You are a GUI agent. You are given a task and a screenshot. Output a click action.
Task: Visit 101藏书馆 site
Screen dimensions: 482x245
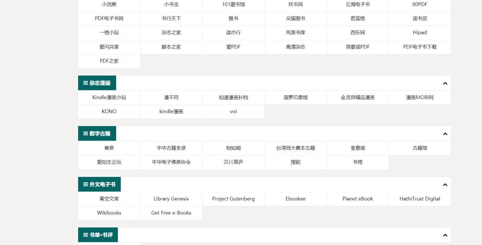(x=233, y=4)
